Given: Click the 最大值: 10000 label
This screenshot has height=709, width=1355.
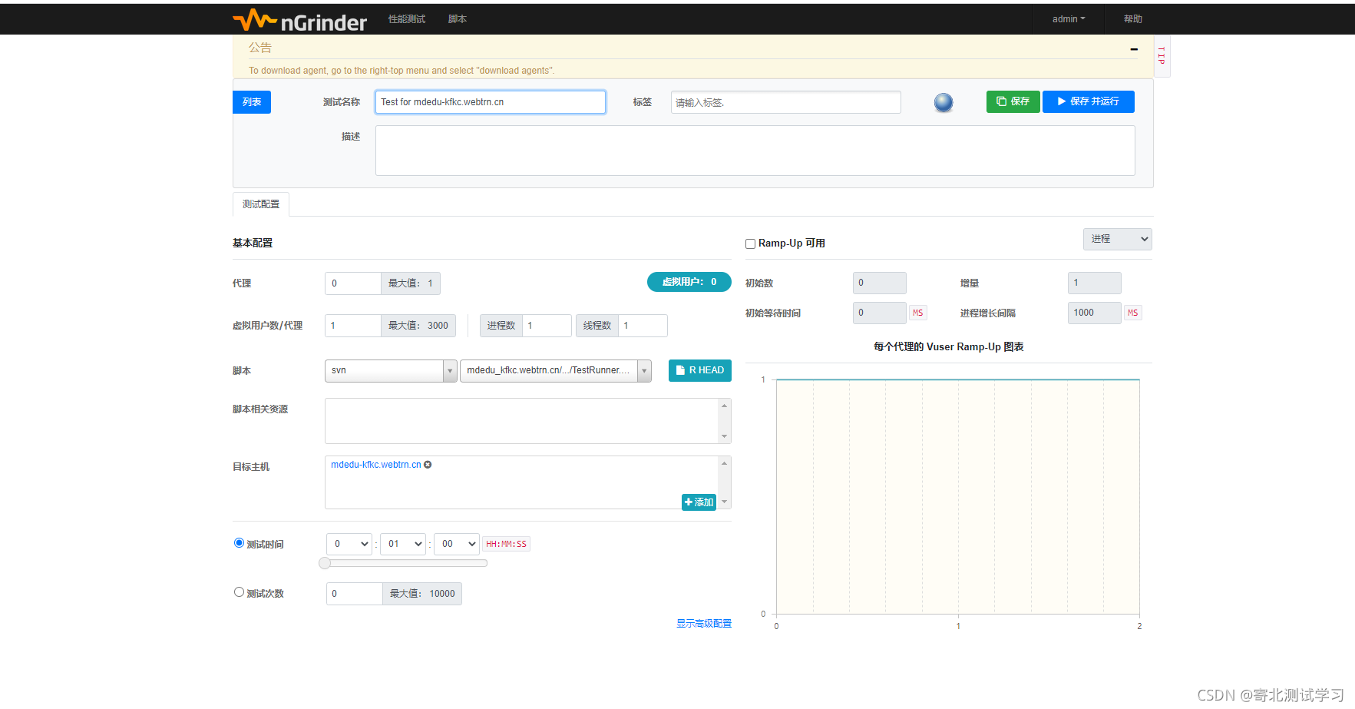Looking at the screenshot, I should (x=422, y=594).
